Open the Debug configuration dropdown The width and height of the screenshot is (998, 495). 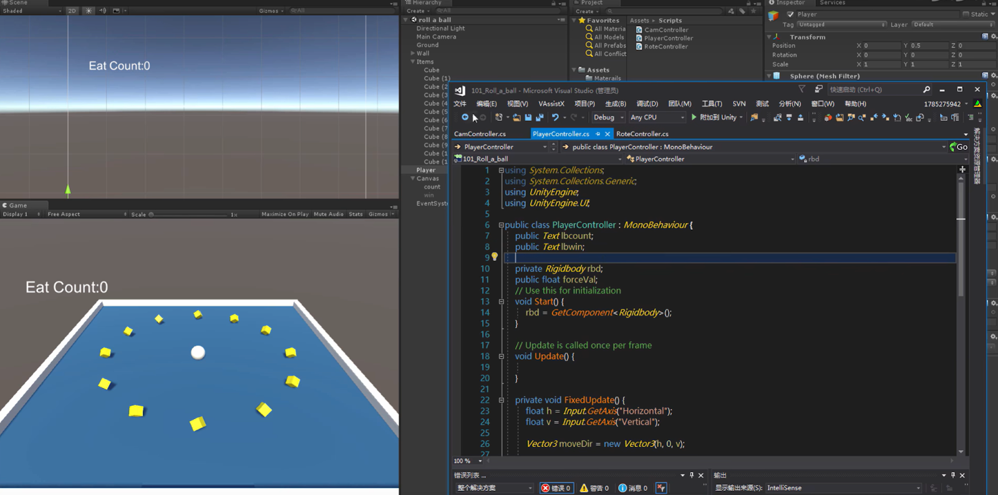tap(608, 118)
